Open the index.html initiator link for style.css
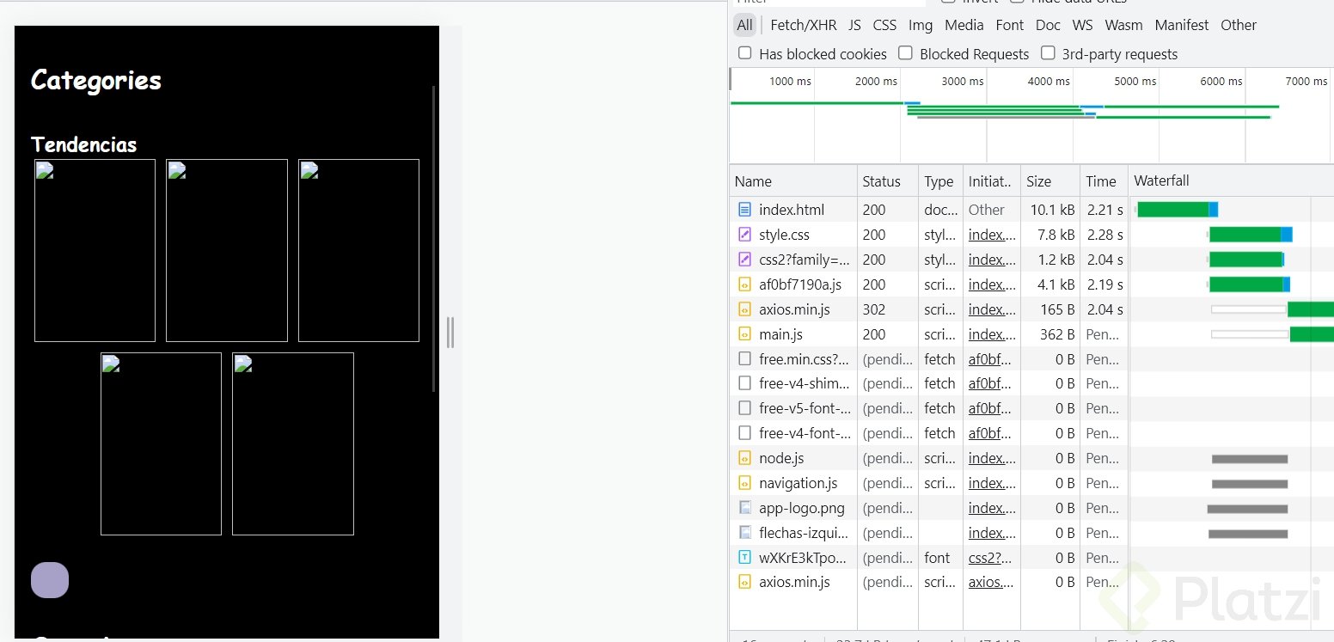 click(990, 234)
